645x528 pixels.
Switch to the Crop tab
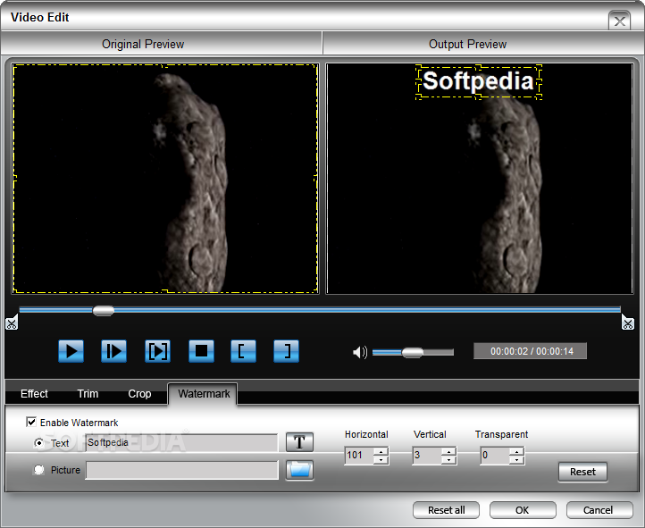coord(139,394)
